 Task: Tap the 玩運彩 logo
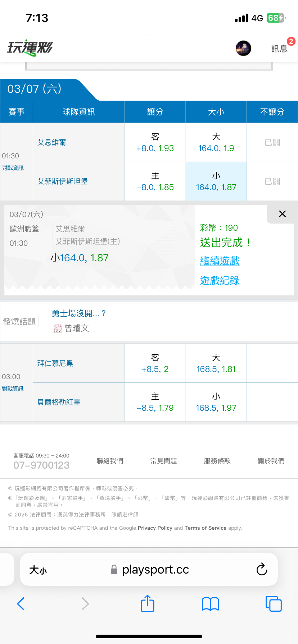(x=30, y=48)
